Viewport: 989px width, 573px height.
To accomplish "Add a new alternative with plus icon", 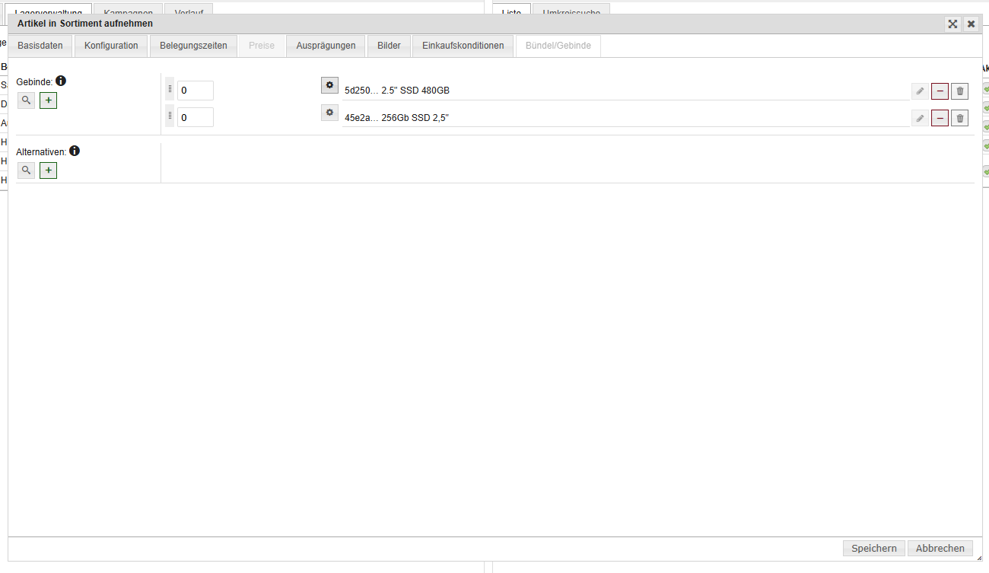I will 48,170.
